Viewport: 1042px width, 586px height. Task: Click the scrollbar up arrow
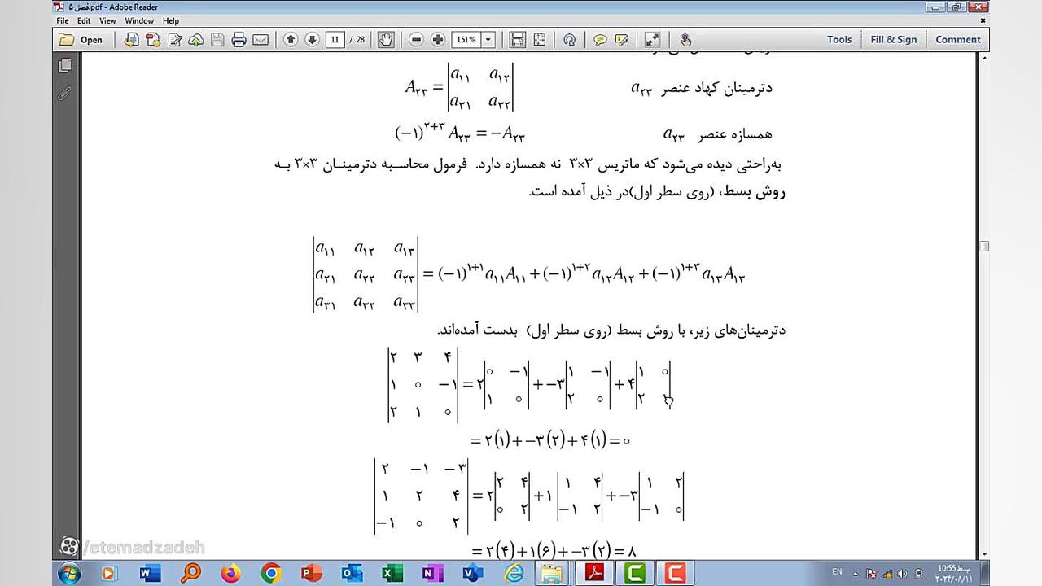click(x=984, y=59)
